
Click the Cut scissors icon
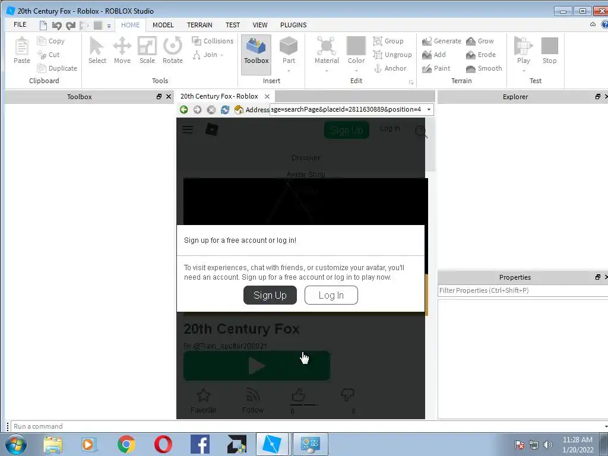(x=42, y=55)
